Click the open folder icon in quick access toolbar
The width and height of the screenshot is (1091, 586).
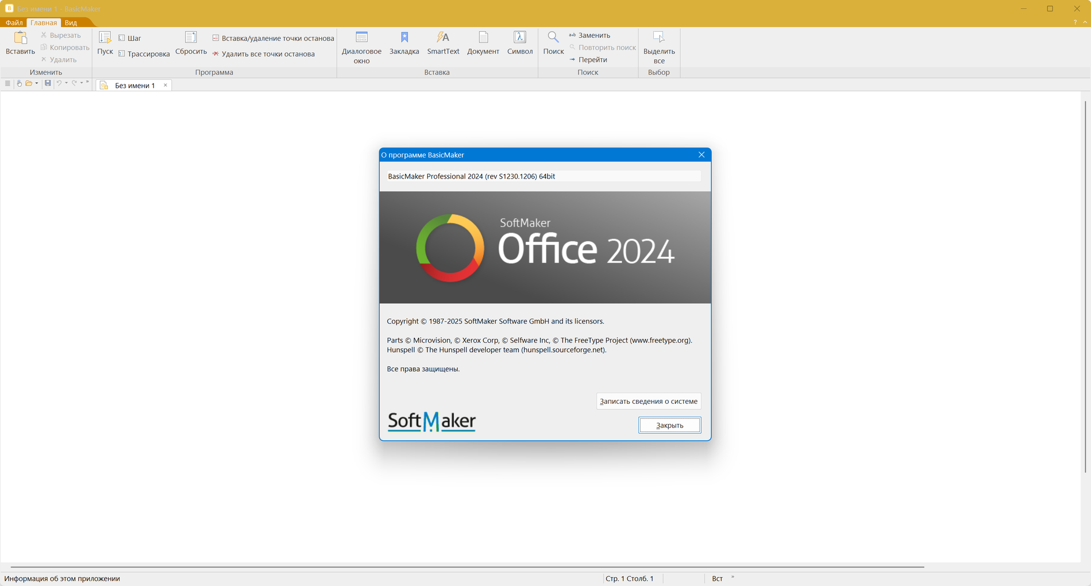(x=28, y=83)
